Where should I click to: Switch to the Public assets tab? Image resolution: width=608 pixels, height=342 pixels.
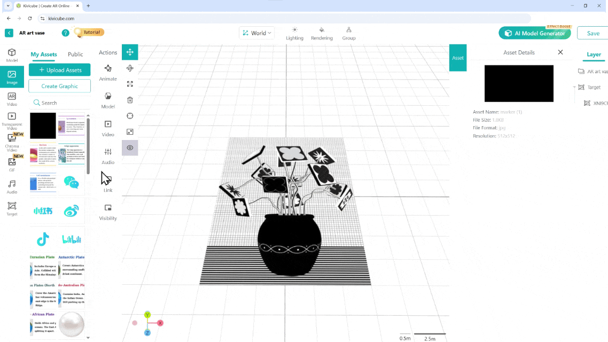tap(75, 55)
